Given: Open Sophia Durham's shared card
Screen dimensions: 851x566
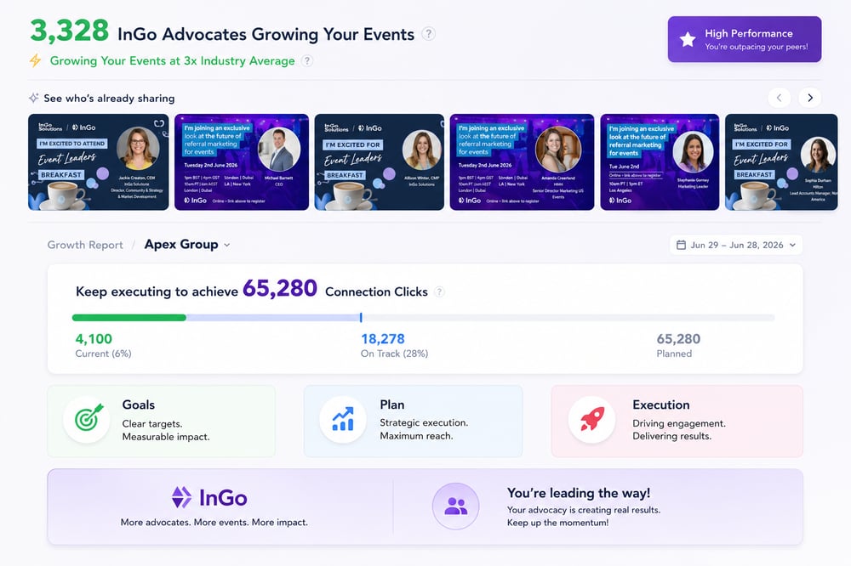Looking at the screenshot, I should coord(781,162).
